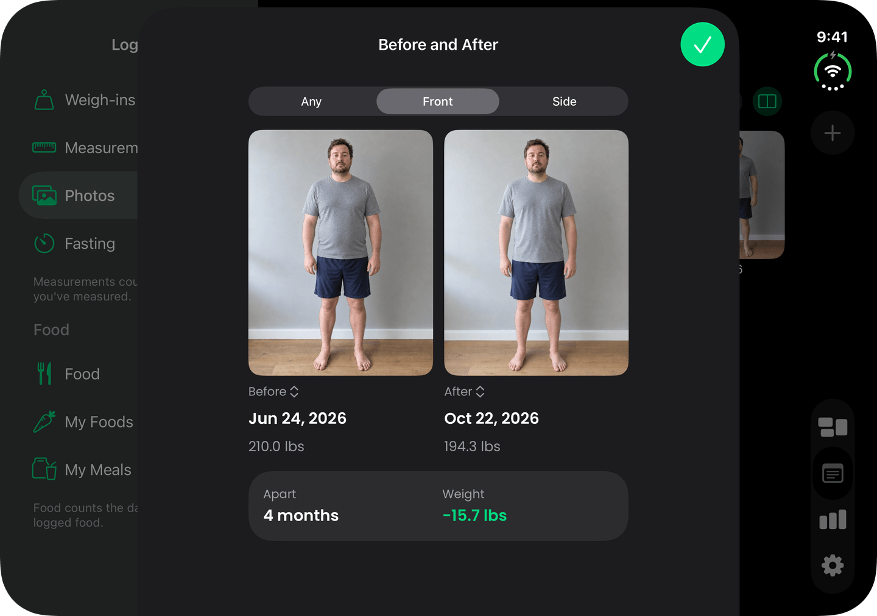Click the Fasting timer icon
The height and width of the screenshot is (616, 877).
(44, 243)
